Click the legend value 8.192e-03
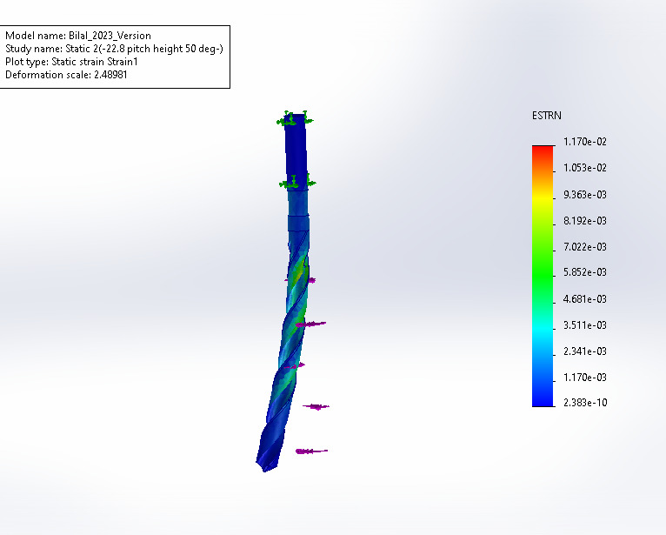 (x=585, y=221)
